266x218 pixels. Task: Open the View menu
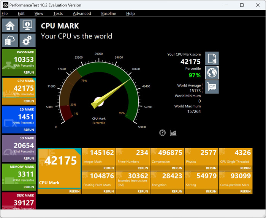point(39,13)
